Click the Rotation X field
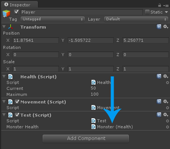The width and height of the screenshot is (170, 149). tap(36, 55)
